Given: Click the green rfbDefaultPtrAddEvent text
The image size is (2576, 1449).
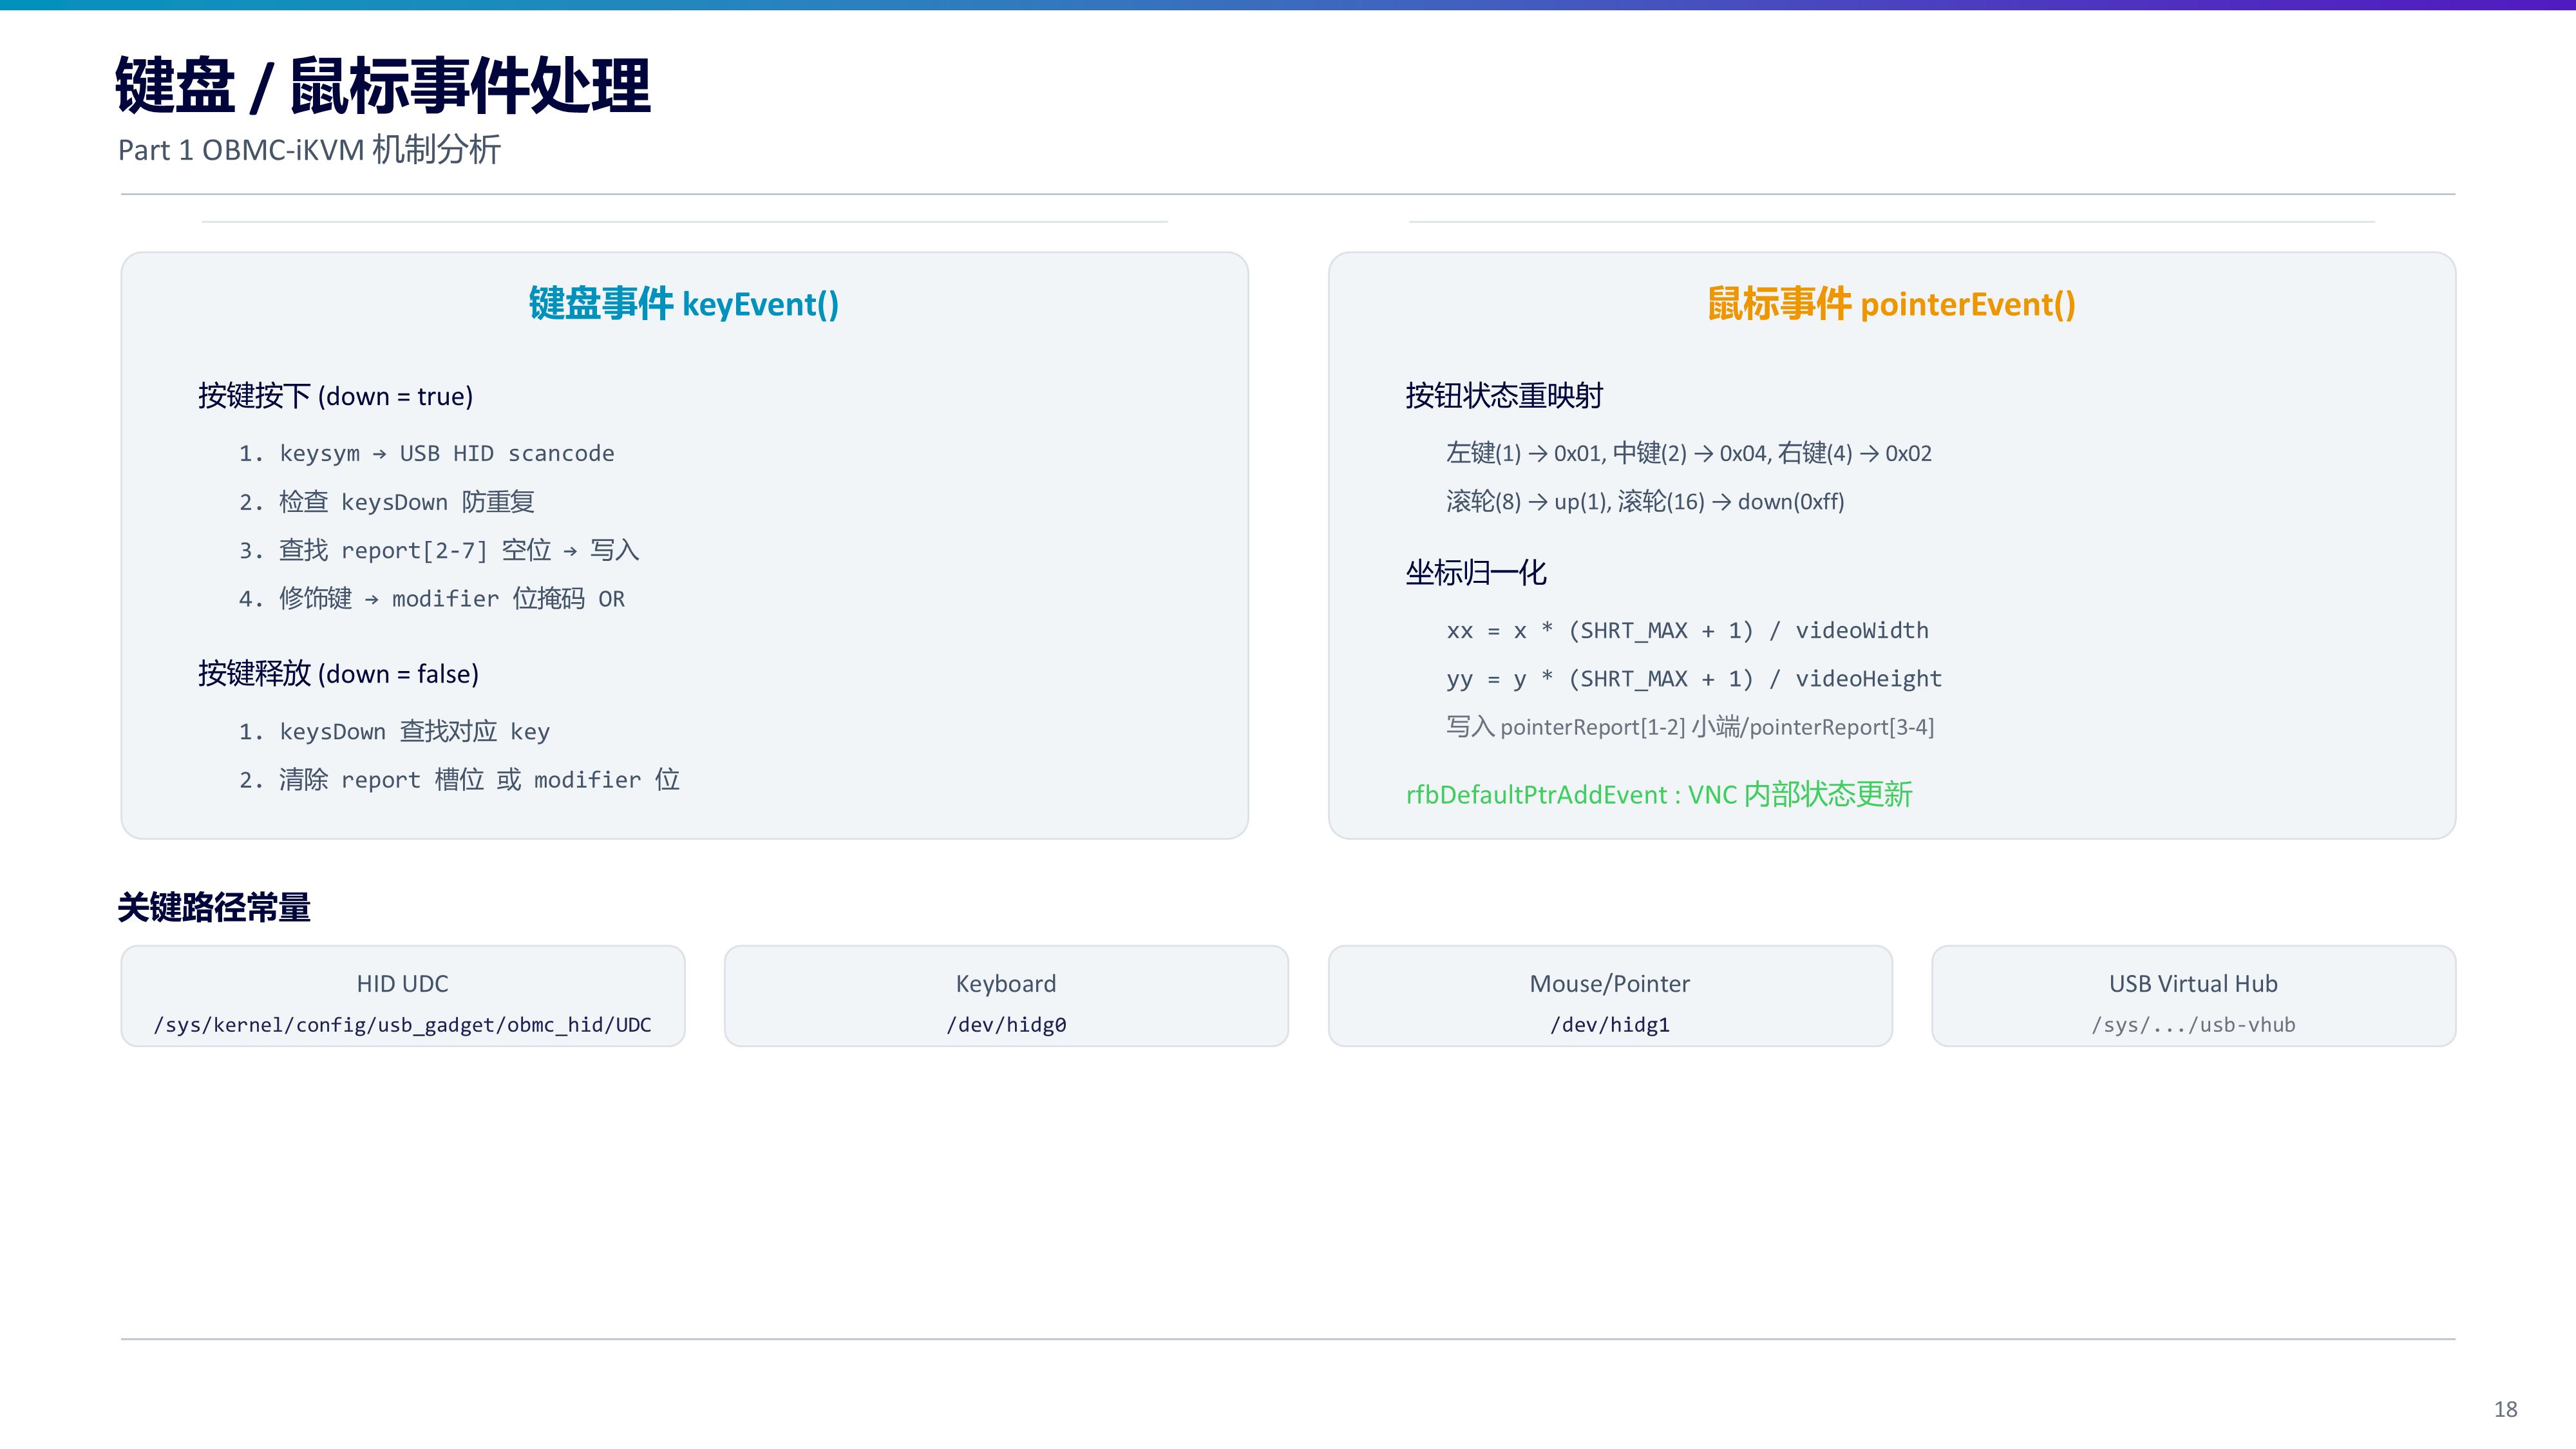Looking at the screenshot, I should pyautogui.click(x=1659, y=795).
